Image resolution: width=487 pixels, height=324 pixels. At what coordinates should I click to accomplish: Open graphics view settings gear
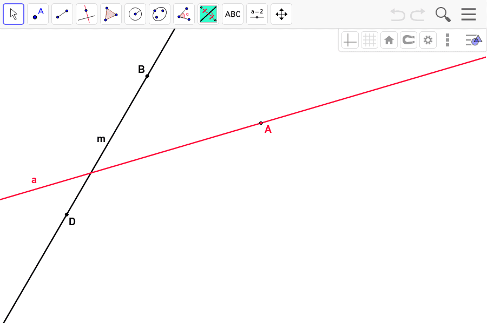tap(428, 40)
